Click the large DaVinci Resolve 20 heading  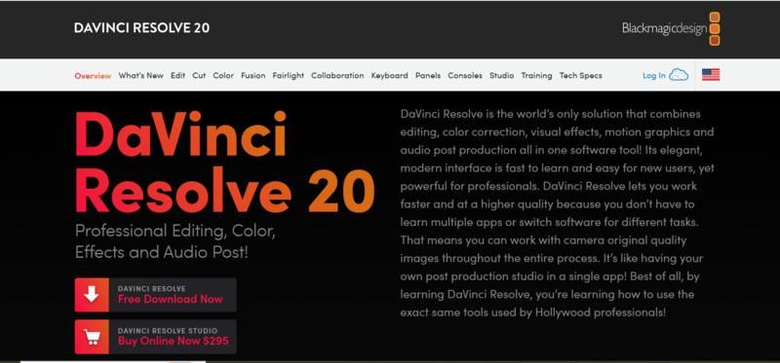click(x=225, y=163)
